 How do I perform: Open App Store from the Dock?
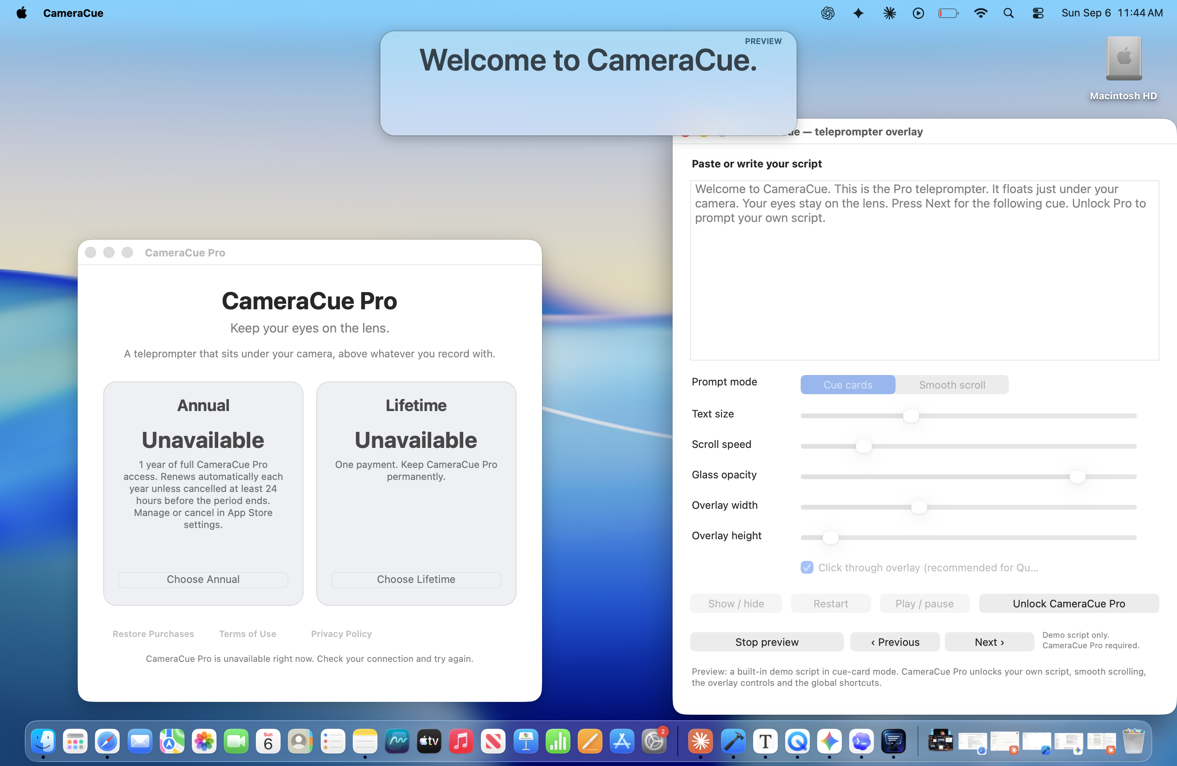622,741
